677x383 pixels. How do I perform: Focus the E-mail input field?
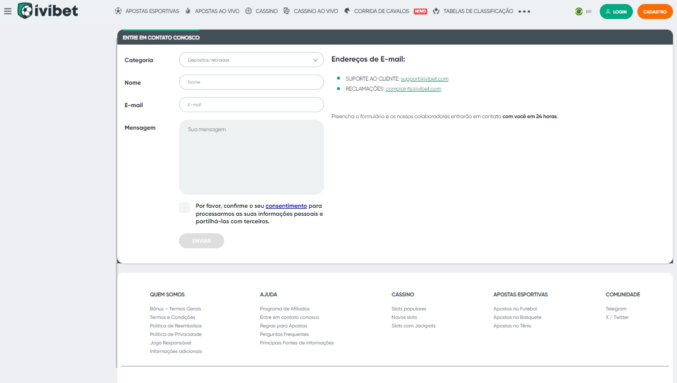click(x=251, y=105)
